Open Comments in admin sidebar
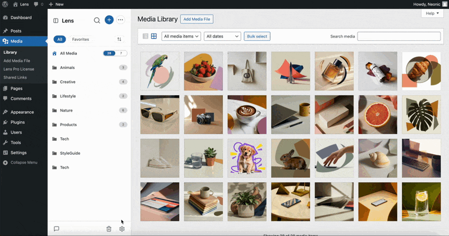The height and width of the screenshot is (236, 449). (x=21, y=99)
